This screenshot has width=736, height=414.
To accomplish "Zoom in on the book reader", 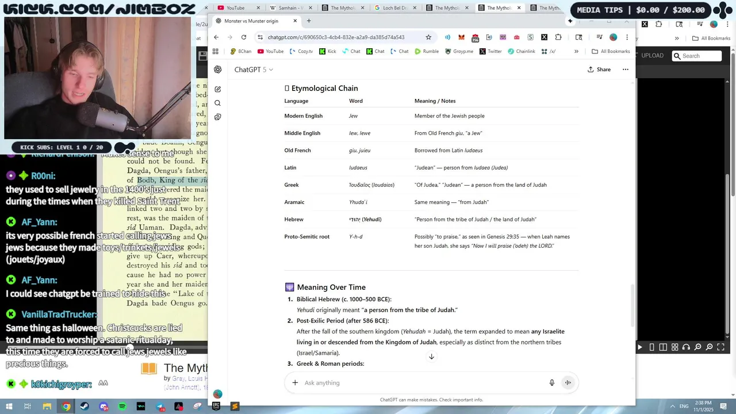I will coord(710,347).
